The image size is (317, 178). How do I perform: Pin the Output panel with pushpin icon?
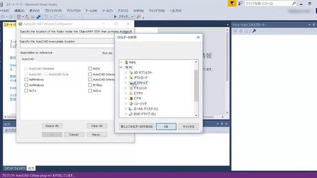(222, 124)
